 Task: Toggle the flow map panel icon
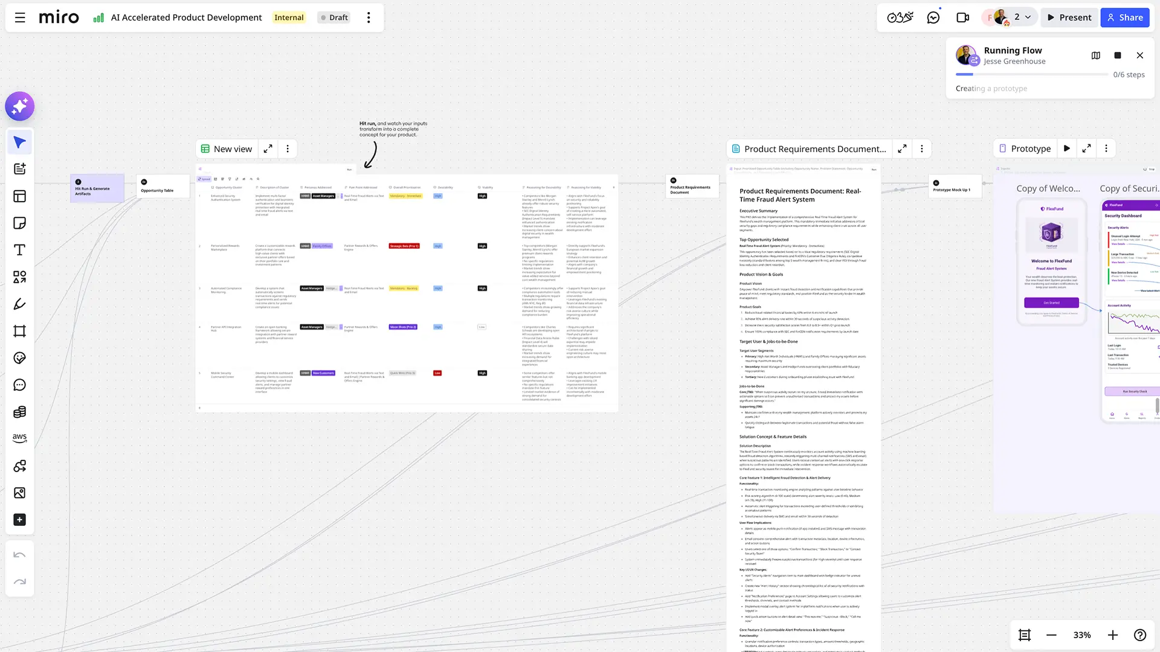pos(1096,56)
